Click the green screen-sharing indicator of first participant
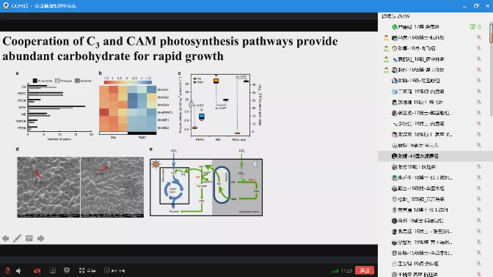Screen dimensions: 493x277 [x=475, y=26]
